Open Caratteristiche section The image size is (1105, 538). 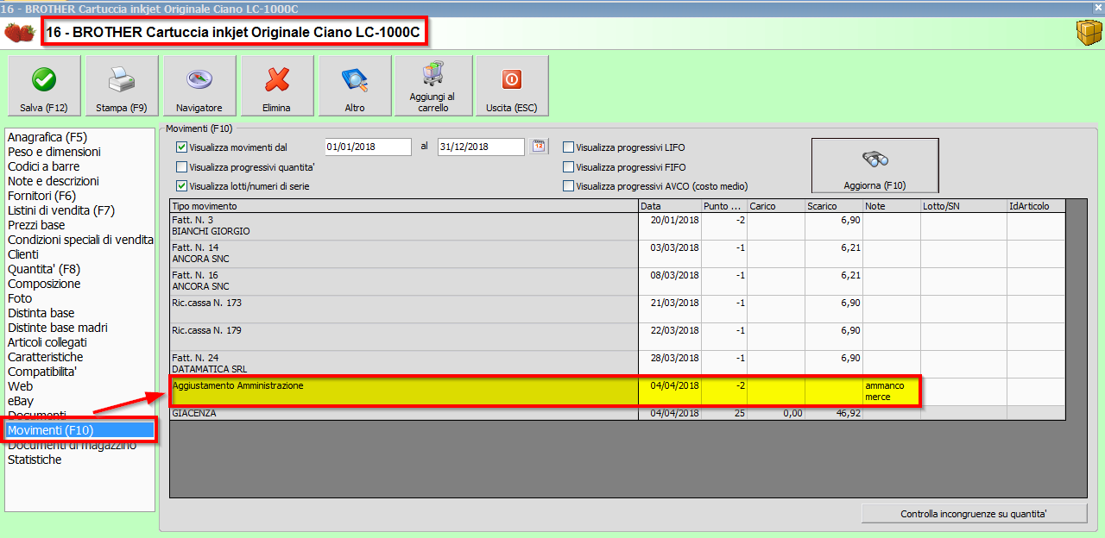(x=46, y=357)
